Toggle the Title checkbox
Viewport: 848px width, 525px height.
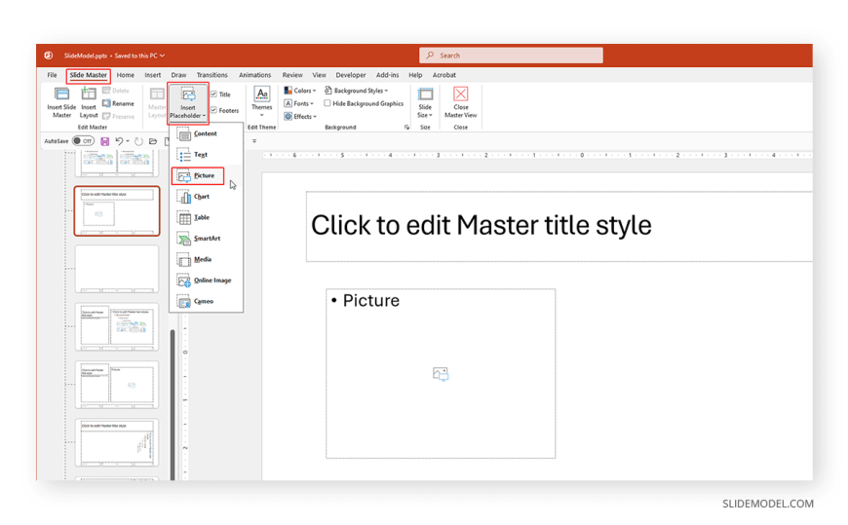(x=213, y=94)
